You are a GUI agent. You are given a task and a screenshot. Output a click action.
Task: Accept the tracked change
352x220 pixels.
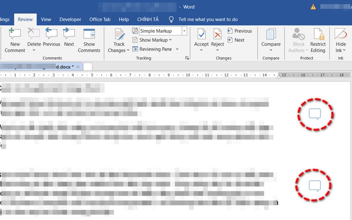[201, 37]
